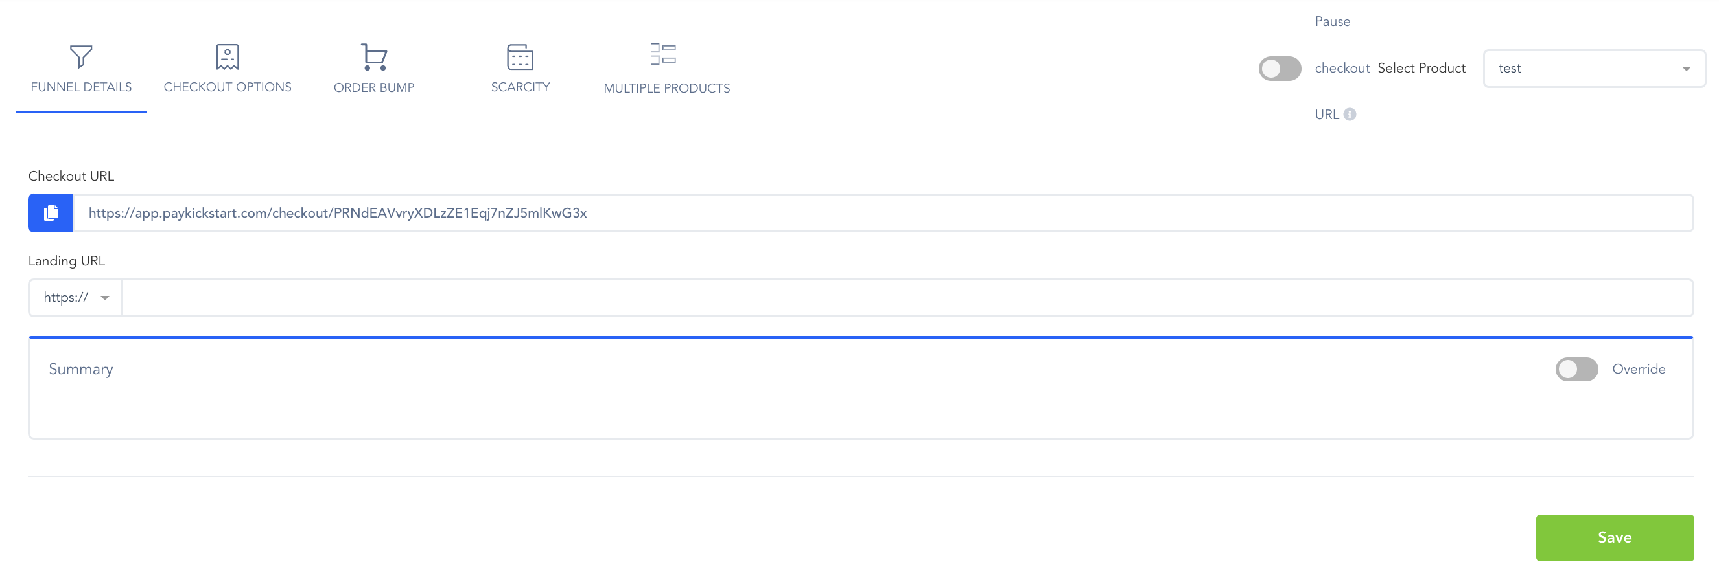Click the Summary panel heading

[81, 369]
